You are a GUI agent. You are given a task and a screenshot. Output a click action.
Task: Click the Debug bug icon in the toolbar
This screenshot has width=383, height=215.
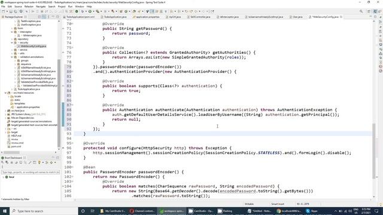(x=83, y=11)
